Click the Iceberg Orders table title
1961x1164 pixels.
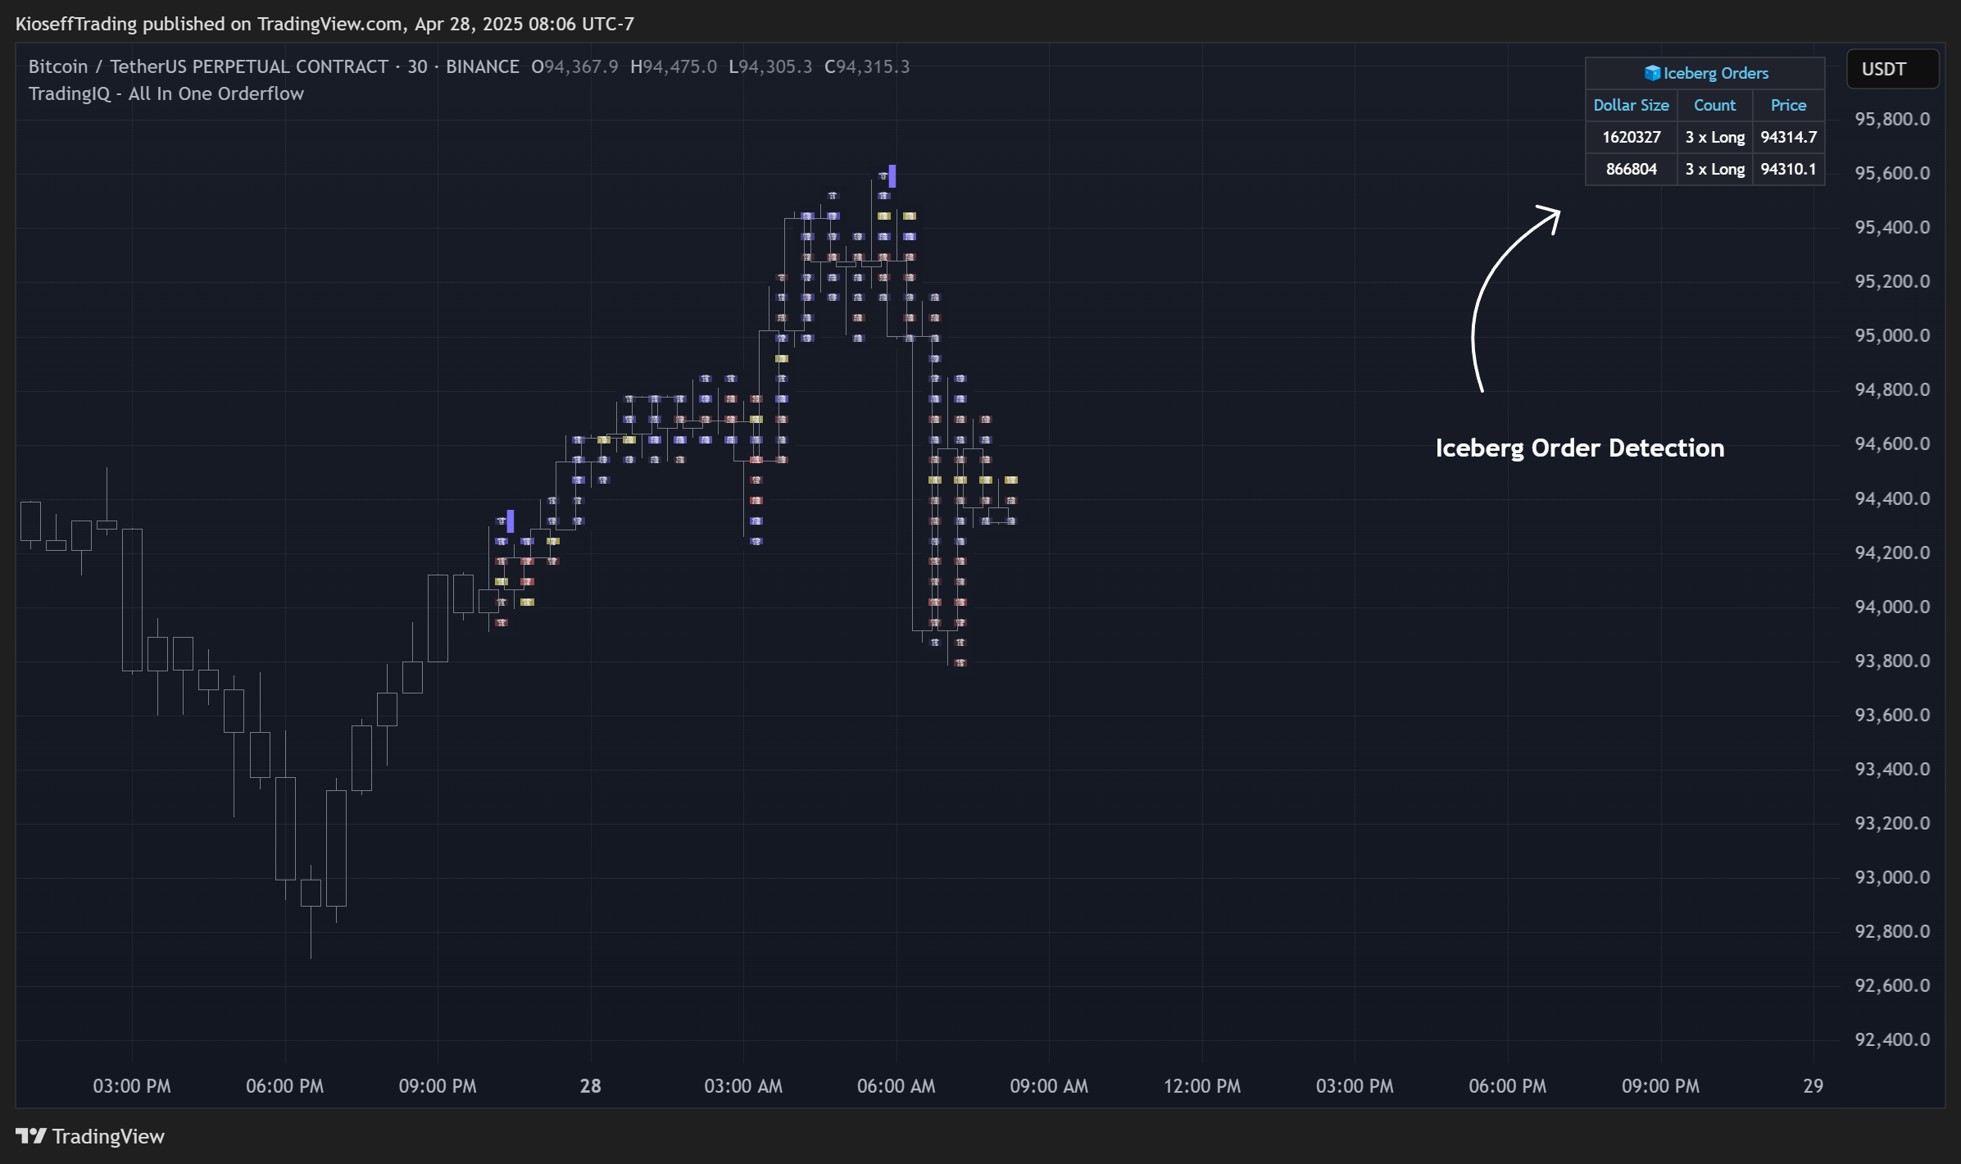pyautogui.click(x=1705, y=73)
